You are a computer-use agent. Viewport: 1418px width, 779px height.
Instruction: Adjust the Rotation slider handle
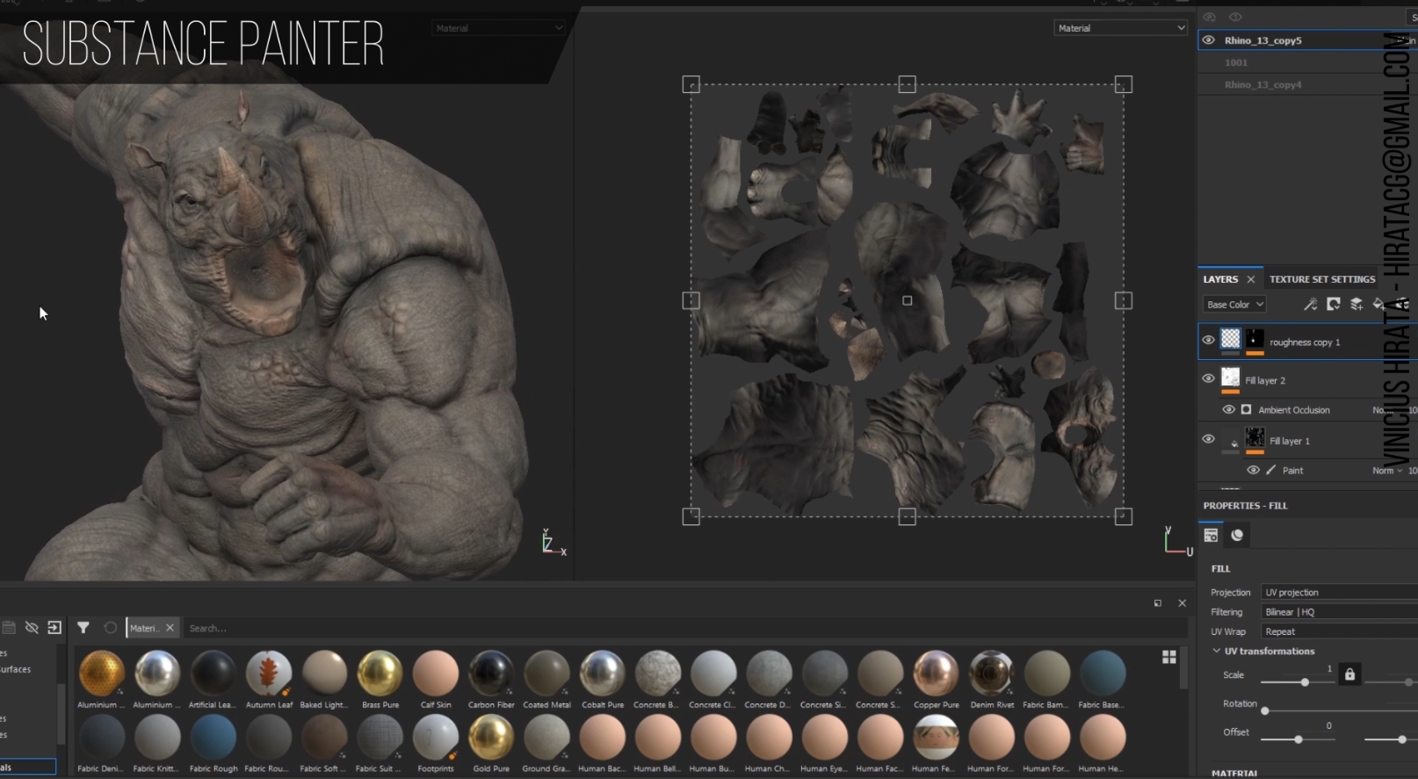coord(1265,710)
